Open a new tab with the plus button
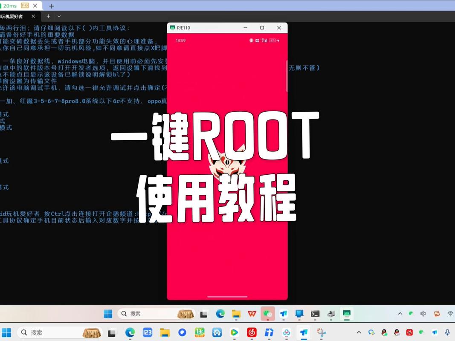The height and width of the screenshot is (341, 455). 51,6
